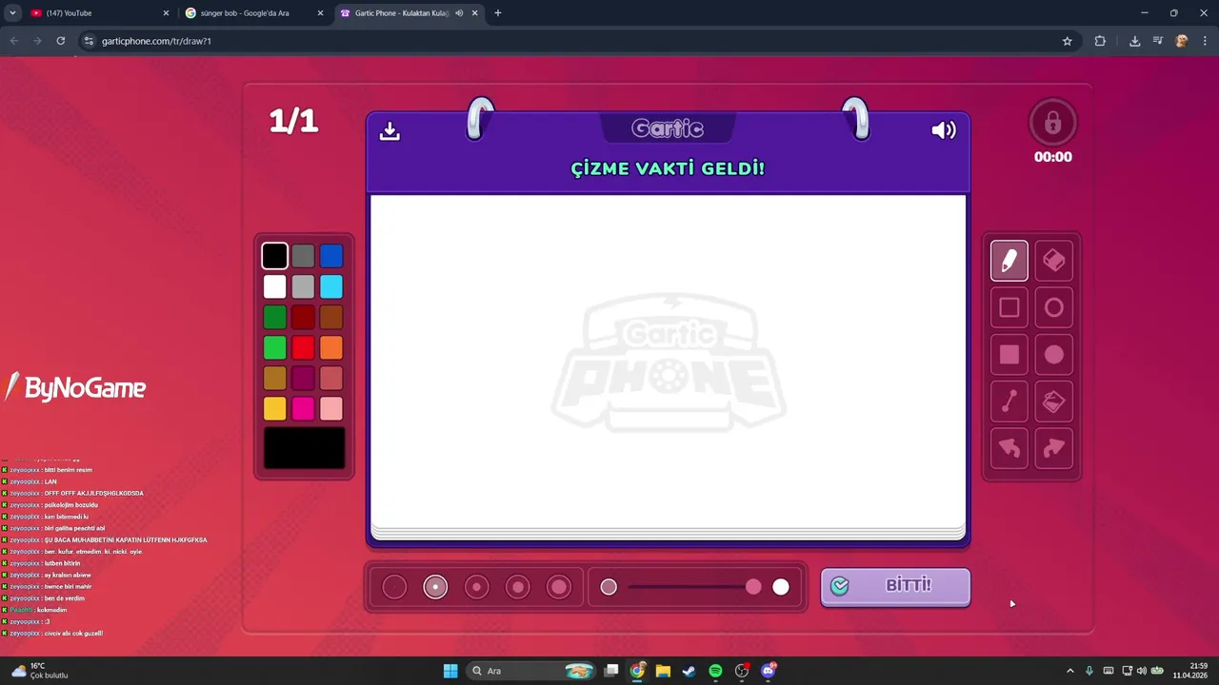Close the sünger bob Google tab
The width and height of the screenshot is (1219, 685).
[x=320, y=13]
